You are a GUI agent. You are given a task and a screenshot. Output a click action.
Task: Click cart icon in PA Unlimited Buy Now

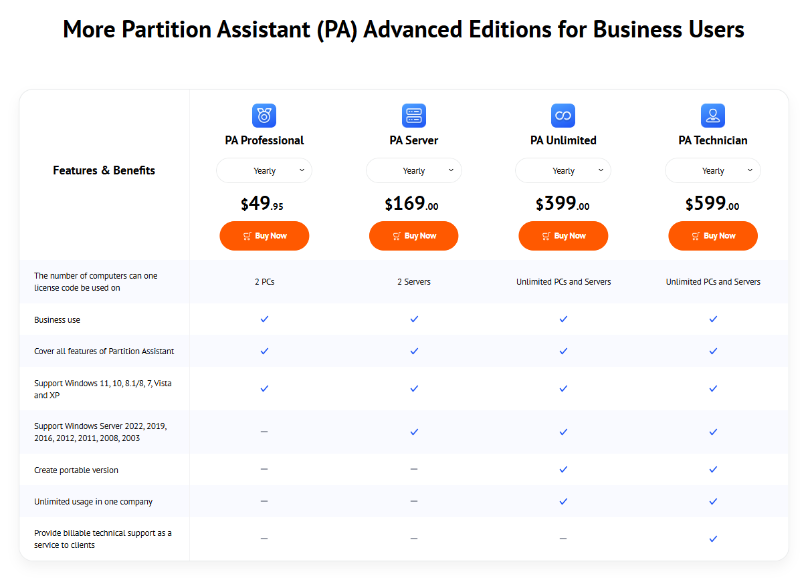[x=546, y=236]
